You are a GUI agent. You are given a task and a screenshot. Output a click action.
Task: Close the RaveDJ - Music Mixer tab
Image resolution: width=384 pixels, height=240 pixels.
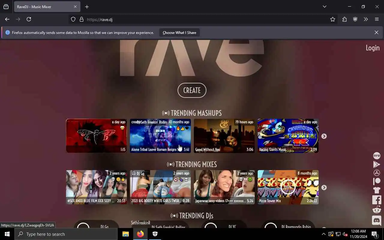(x=75, y=7)
